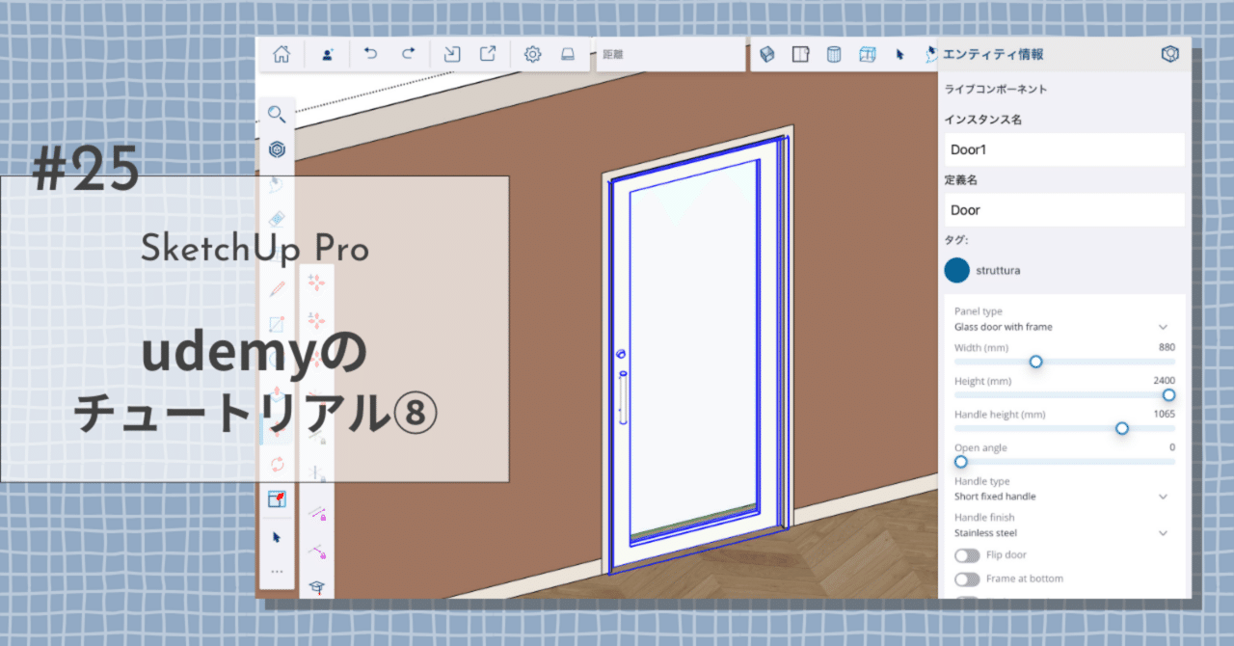Click the Undo icon

pyautogui.click(x=369, y=54)
